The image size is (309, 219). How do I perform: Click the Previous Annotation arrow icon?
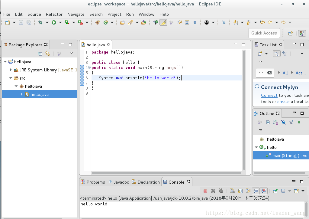(249, 22)
